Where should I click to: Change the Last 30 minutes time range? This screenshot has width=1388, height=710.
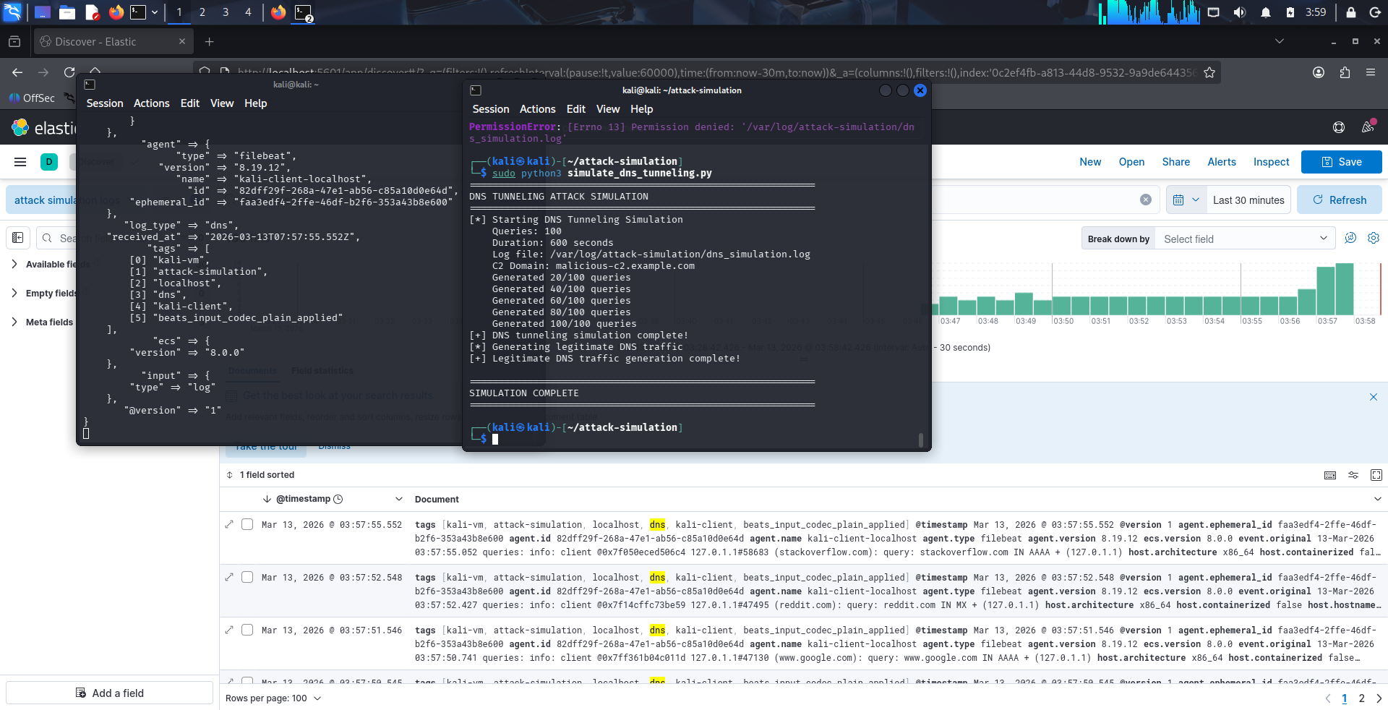[x=1248, y=200]
